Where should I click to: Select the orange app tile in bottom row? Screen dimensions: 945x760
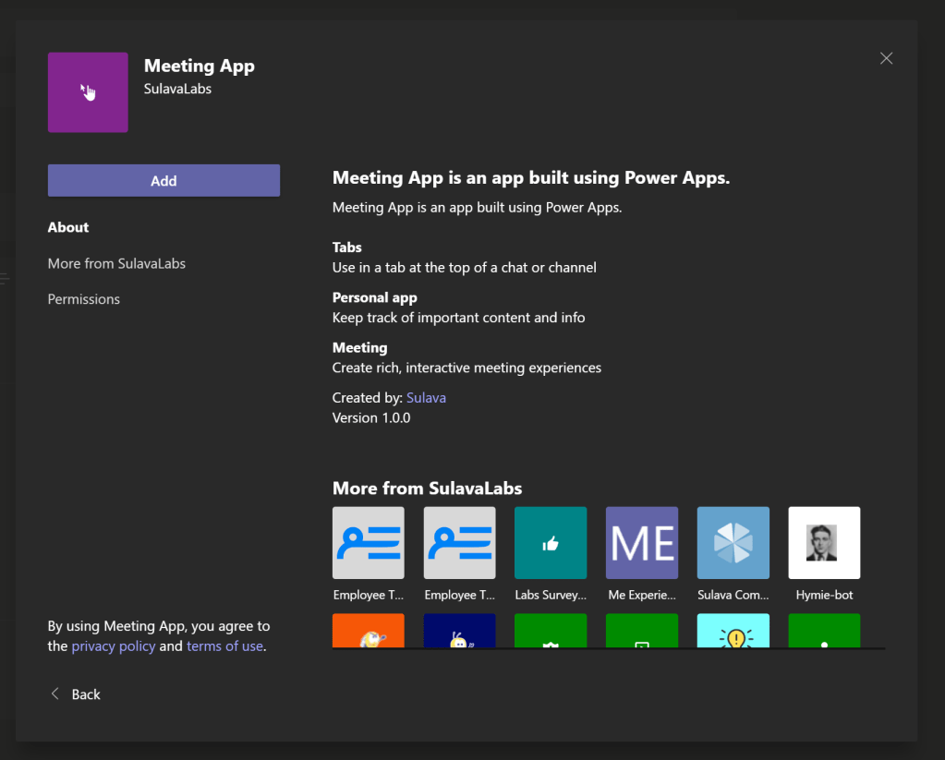368,631
